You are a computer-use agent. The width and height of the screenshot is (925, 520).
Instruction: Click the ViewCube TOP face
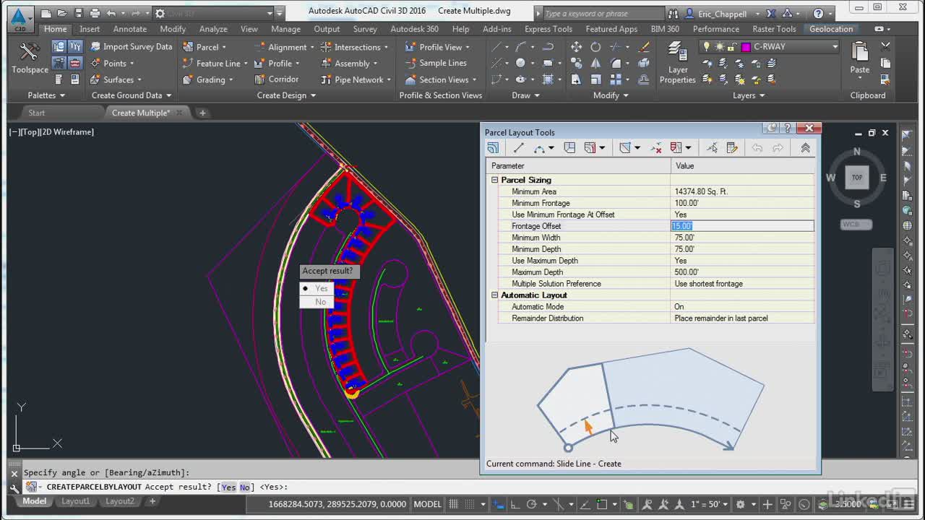pos(857,177)
